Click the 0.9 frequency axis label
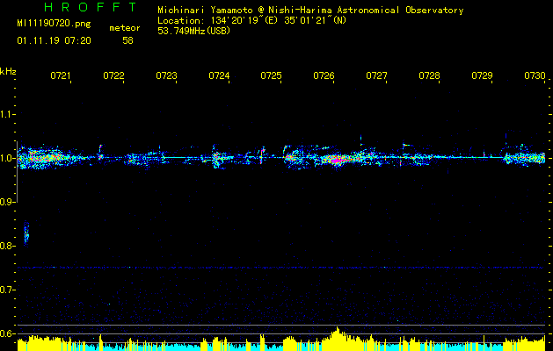 click(7, 202)
